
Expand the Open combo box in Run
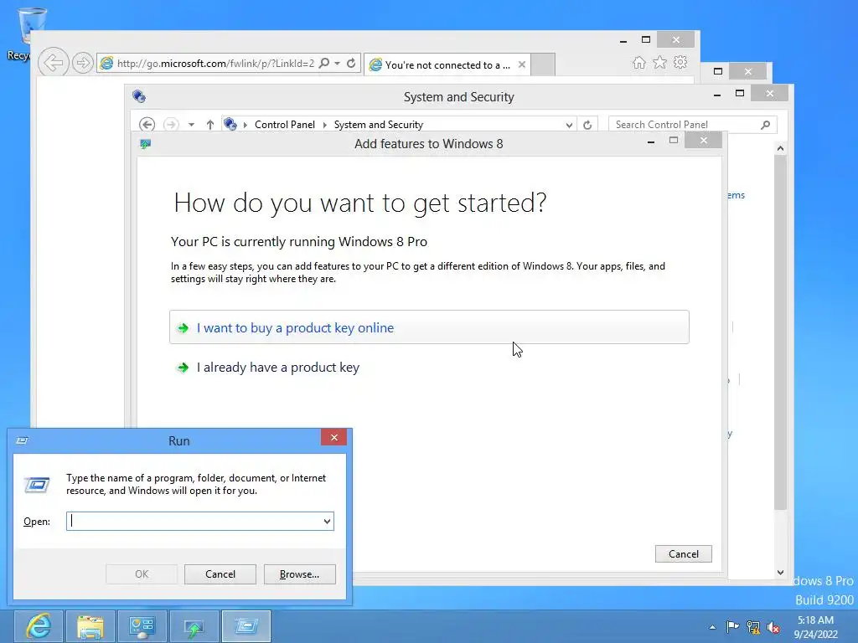328,521
